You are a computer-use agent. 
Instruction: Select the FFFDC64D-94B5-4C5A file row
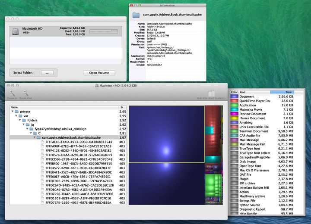click(68, 185)
